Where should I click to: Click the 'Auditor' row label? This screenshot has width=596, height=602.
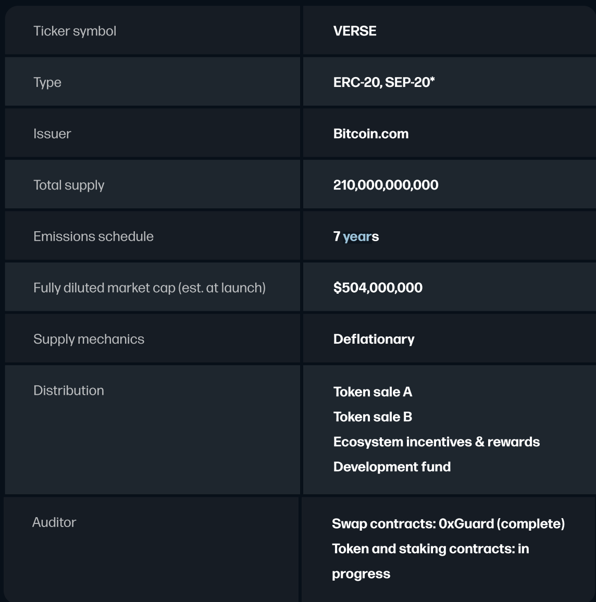(x=54, y=522)
